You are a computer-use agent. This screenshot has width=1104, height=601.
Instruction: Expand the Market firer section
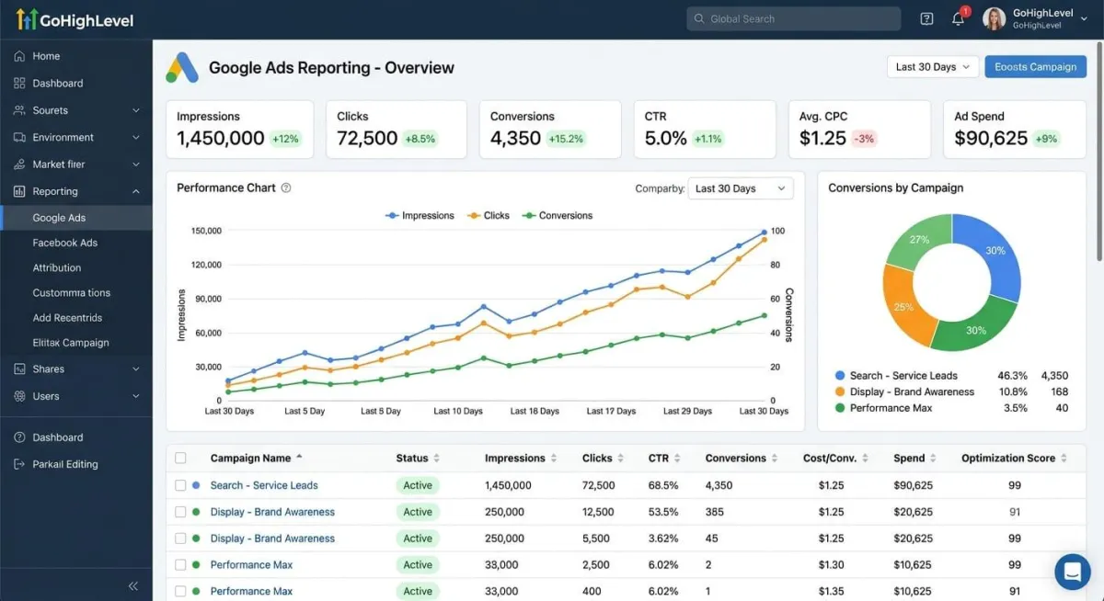[136, 164]
